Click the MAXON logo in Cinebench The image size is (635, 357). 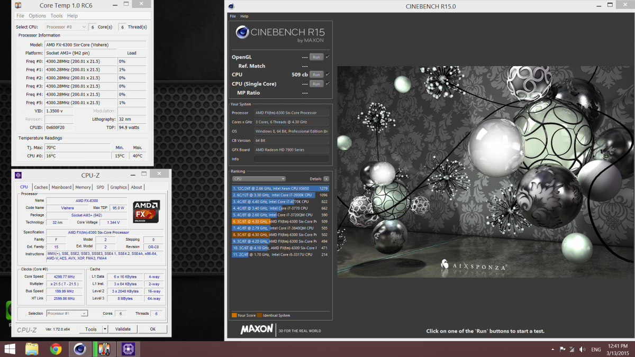[x=257, y=329]
